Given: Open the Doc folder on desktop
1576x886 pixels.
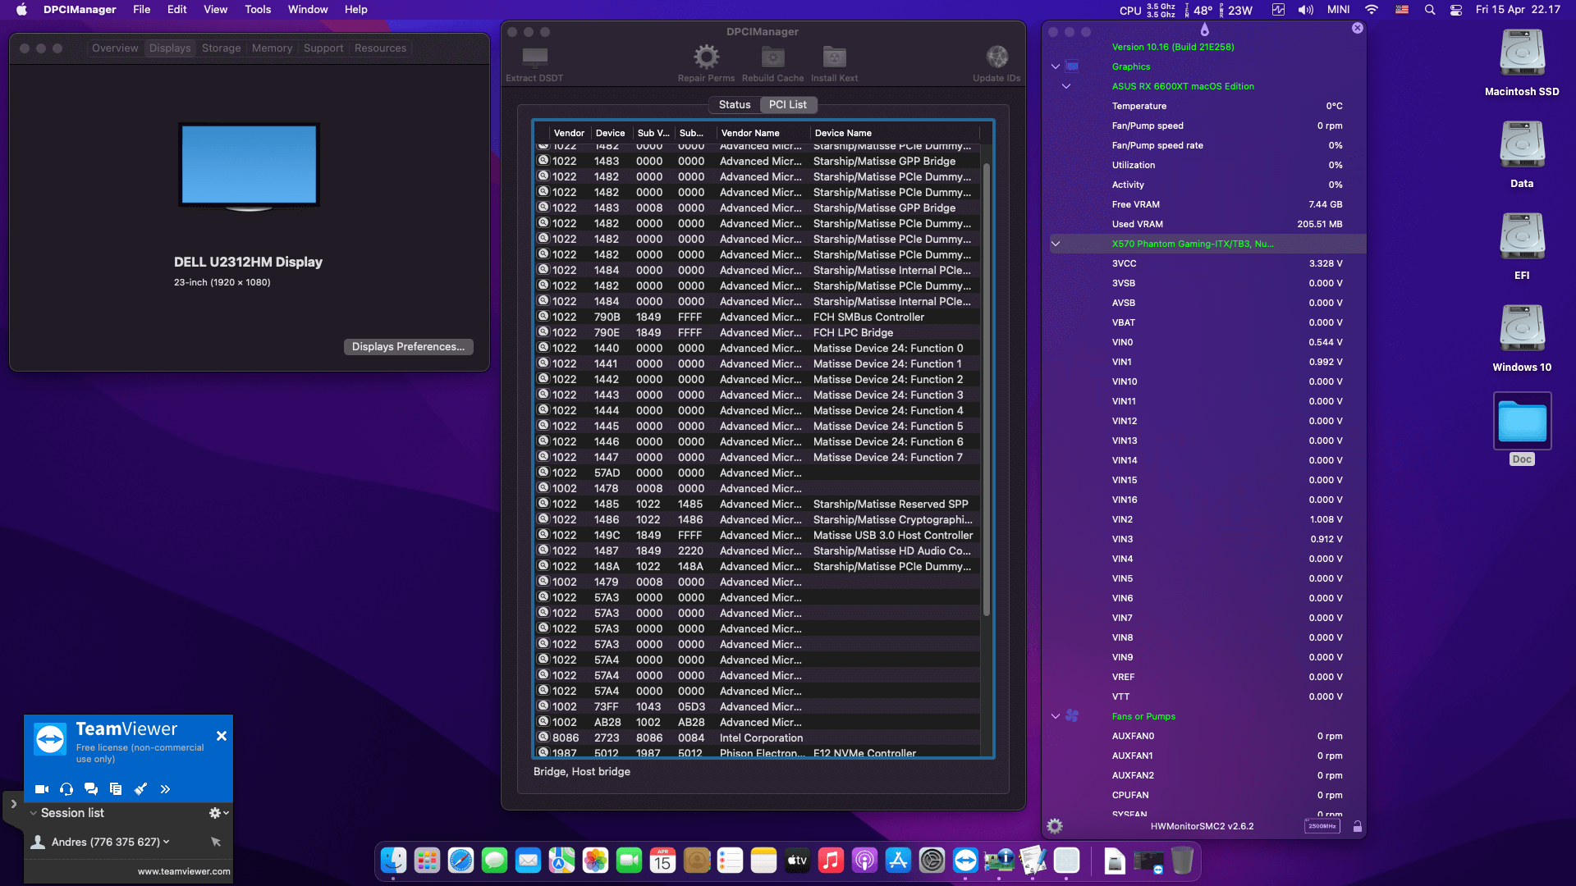Looking at the screenshot, I should click(x=1522, y=422).
